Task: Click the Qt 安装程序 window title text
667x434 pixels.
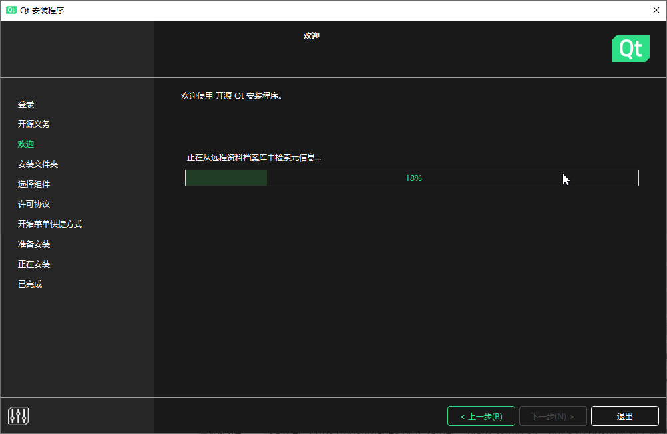Action: coord(42,10)
